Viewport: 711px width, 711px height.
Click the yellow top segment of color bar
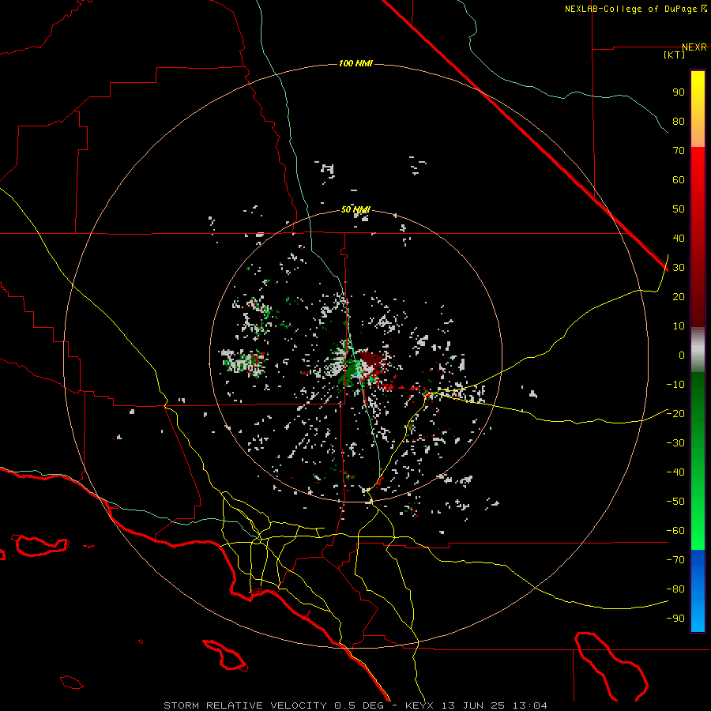coord(698,109)
